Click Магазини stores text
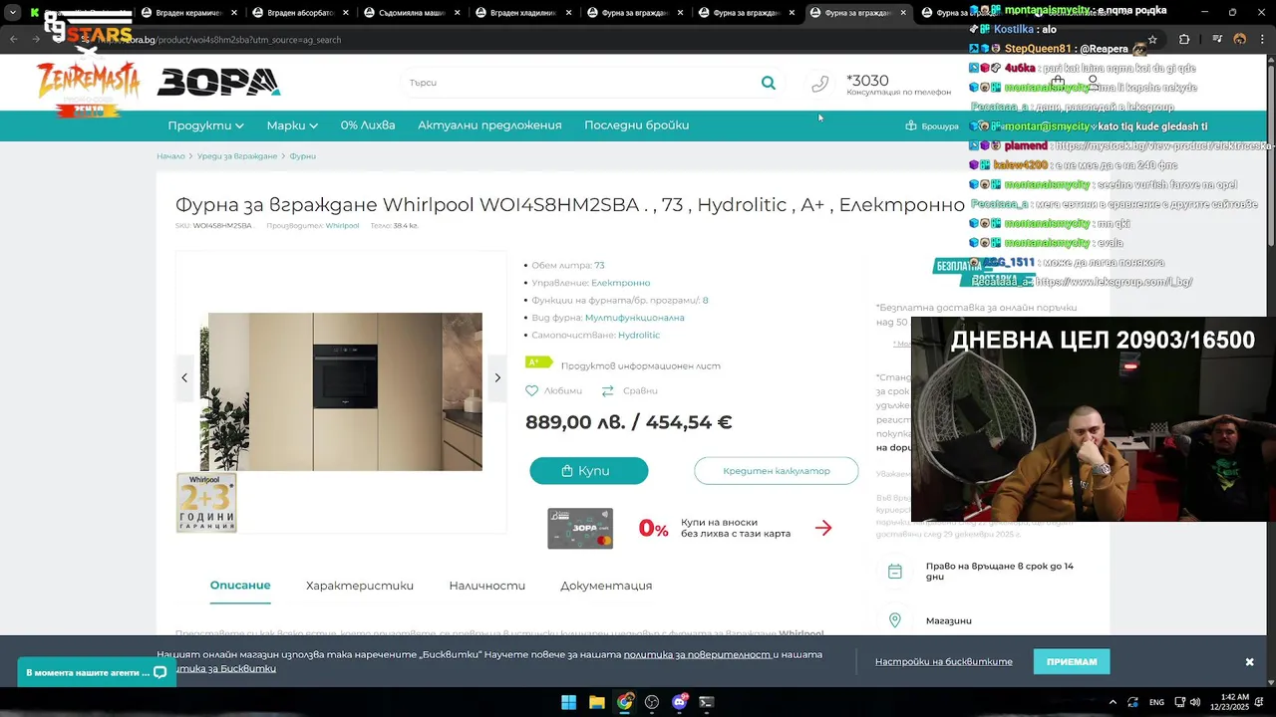This screenshot has width=1276, height=717. coord(949,620)
